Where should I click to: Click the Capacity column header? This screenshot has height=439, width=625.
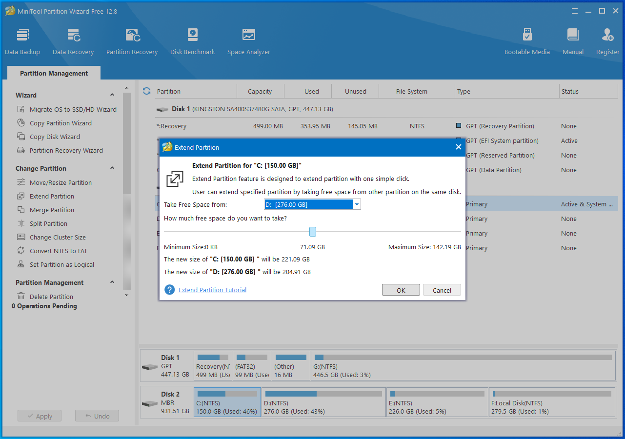point(260,91)
